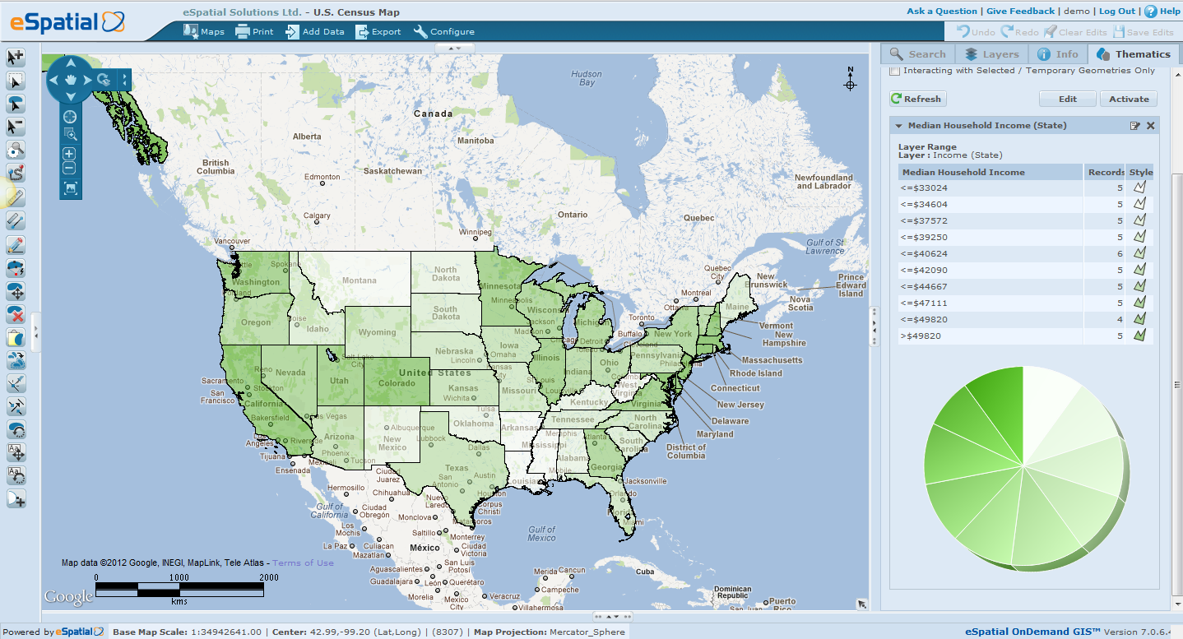The width and height of the screenshot is (1183, 639).
Task: Click the Median Household Income column header
Action: tap(990, 172)
